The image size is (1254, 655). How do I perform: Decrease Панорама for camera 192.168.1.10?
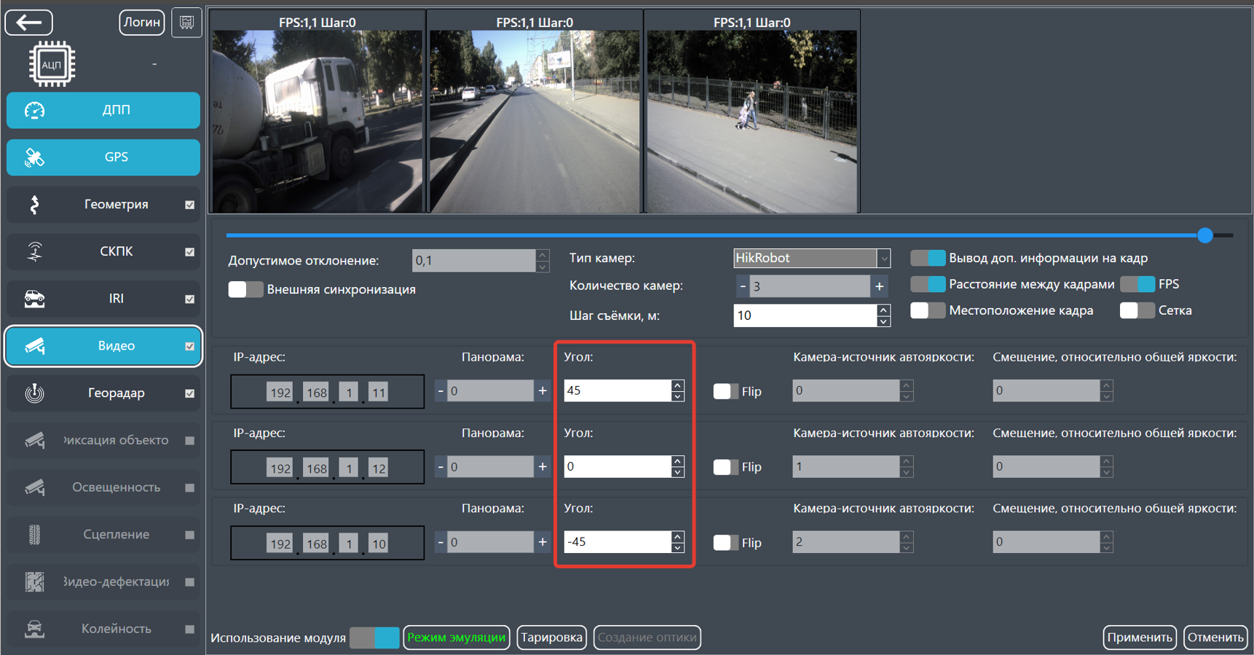pos(441,542)
